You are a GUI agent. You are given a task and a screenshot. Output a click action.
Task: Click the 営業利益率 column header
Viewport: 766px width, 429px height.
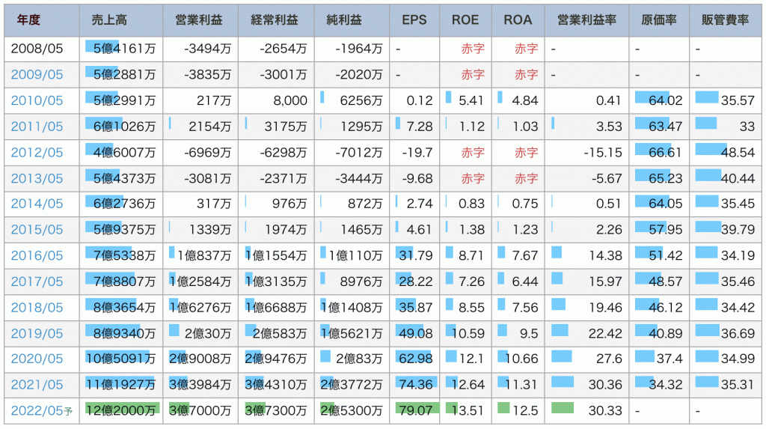tap(586, 20)
